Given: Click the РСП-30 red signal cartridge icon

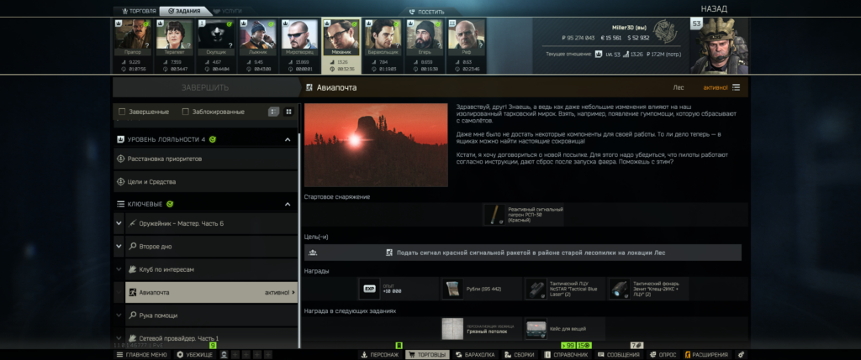Looking at the screenshot, I should point(494,215).
